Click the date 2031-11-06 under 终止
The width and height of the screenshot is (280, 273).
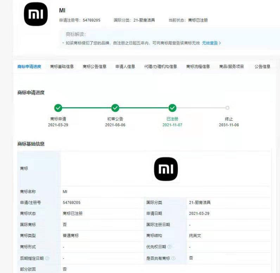(229, 125)
